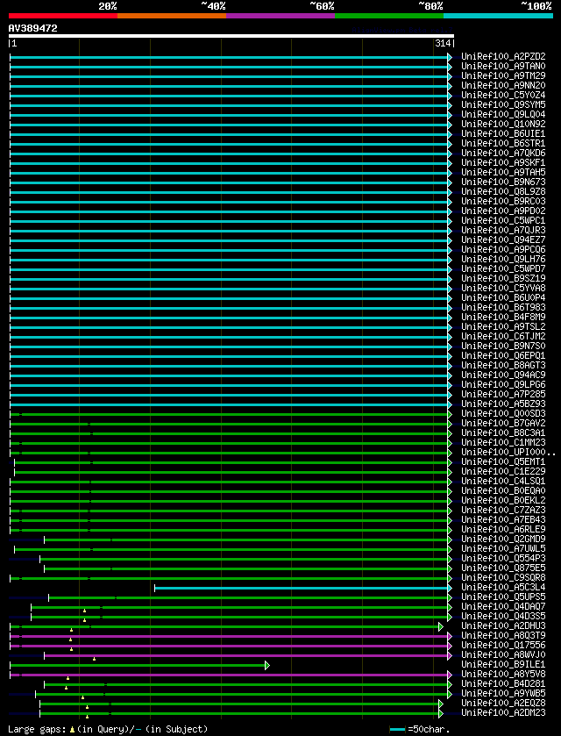
Task: Click the cyan 50char scale bar
Action: click(398, 730)
